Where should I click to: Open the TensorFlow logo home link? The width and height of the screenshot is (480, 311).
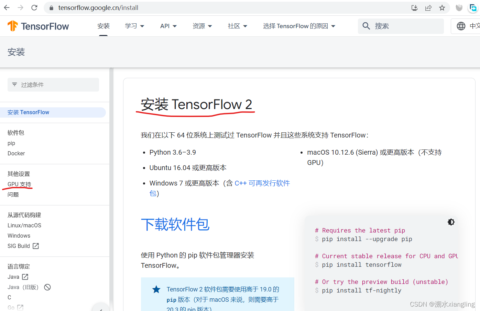pos(38,26)
